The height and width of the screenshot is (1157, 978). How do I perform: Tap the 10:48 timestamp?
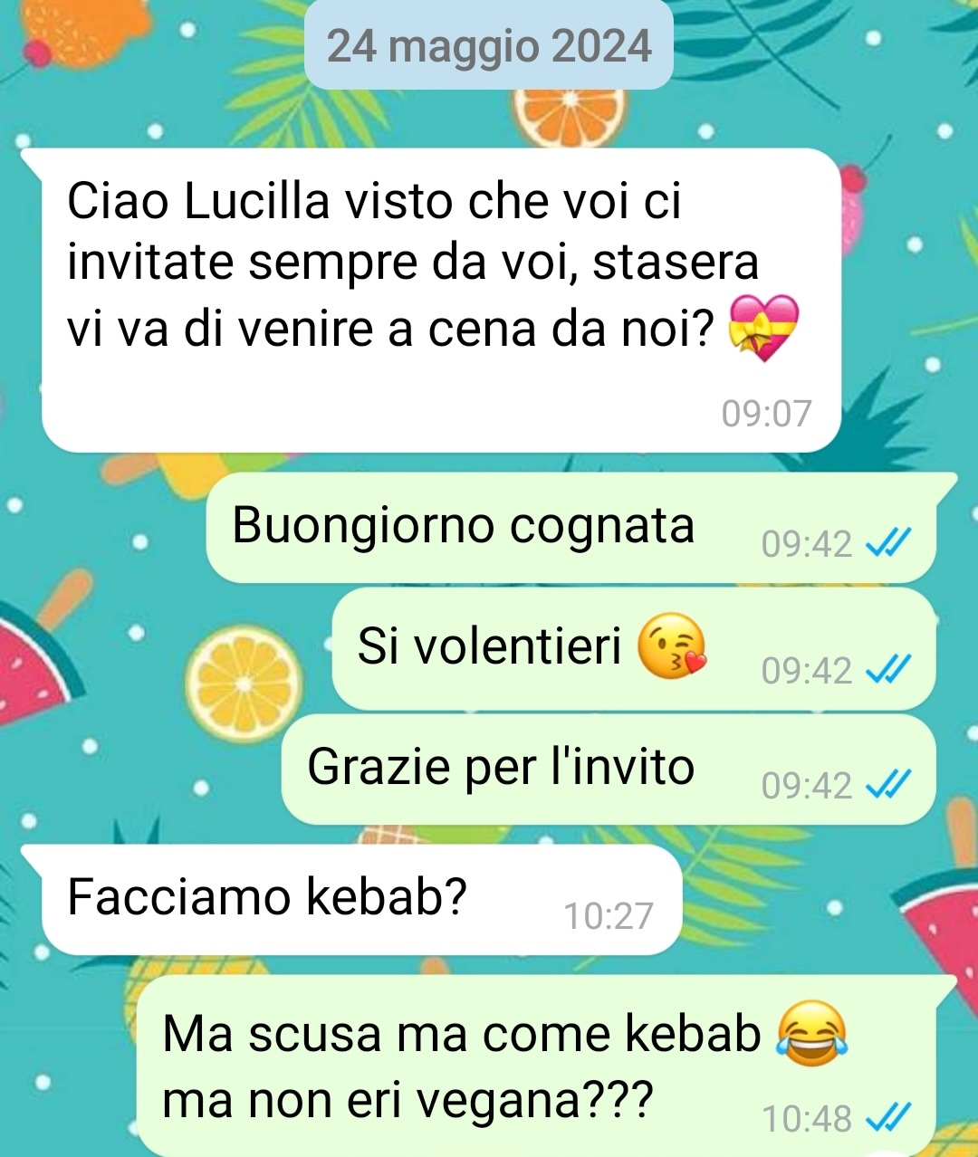(x=807, y=1119)
